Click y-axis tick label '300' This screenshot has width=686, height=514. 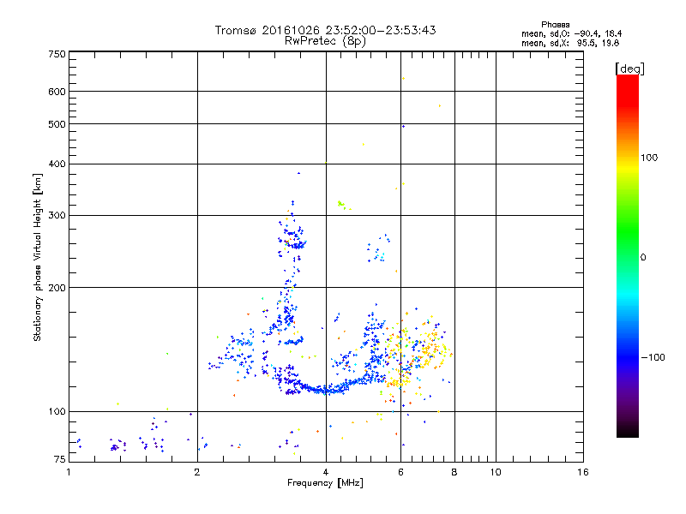(57, 216)
